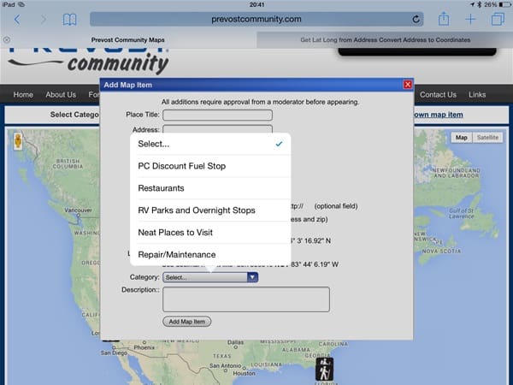Screen dimensions: 513x385
Task: Click the Select Category label
Action: (74, 115)
